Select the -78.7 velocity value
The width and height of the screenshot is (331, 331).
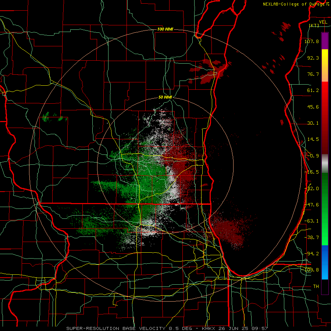click(x=312, y=238)
